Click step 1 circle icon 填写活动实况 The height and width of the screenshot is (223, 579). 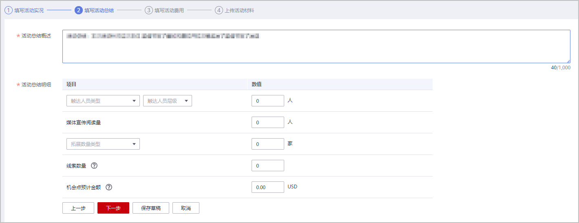8,10
